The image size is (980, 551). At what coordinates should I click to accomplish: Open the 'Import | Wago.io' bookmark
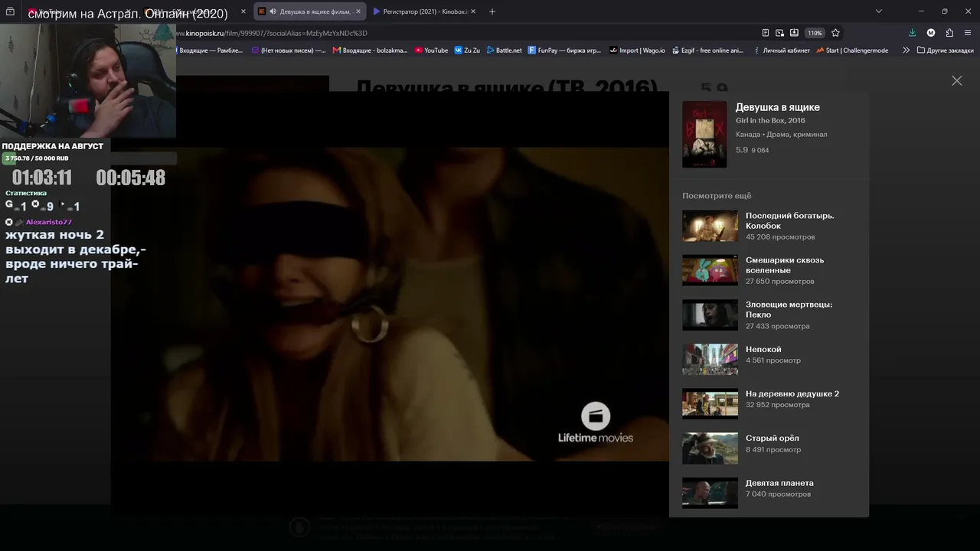[x=637, y=51]
